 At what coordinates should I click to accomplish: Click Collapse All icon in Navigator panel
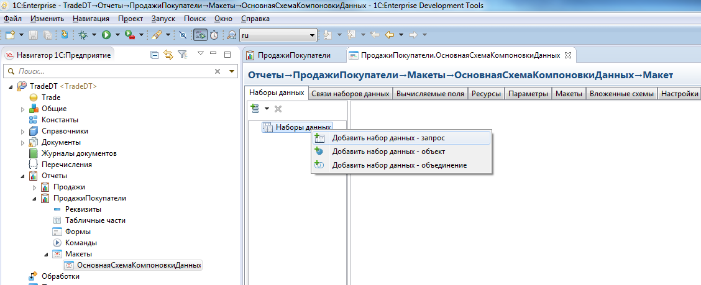coord(154,55)
